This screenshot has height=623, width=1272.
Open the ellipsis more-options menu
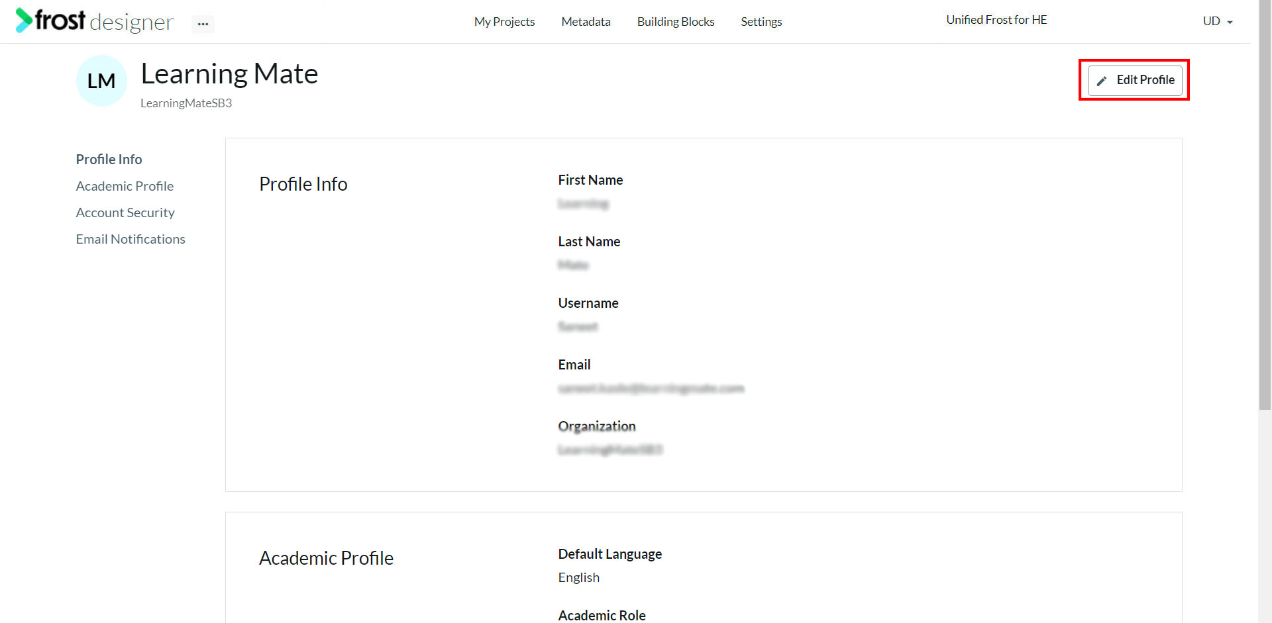point(203,24)
